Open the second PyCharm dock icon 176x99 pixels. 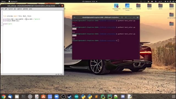coord(109,97)
